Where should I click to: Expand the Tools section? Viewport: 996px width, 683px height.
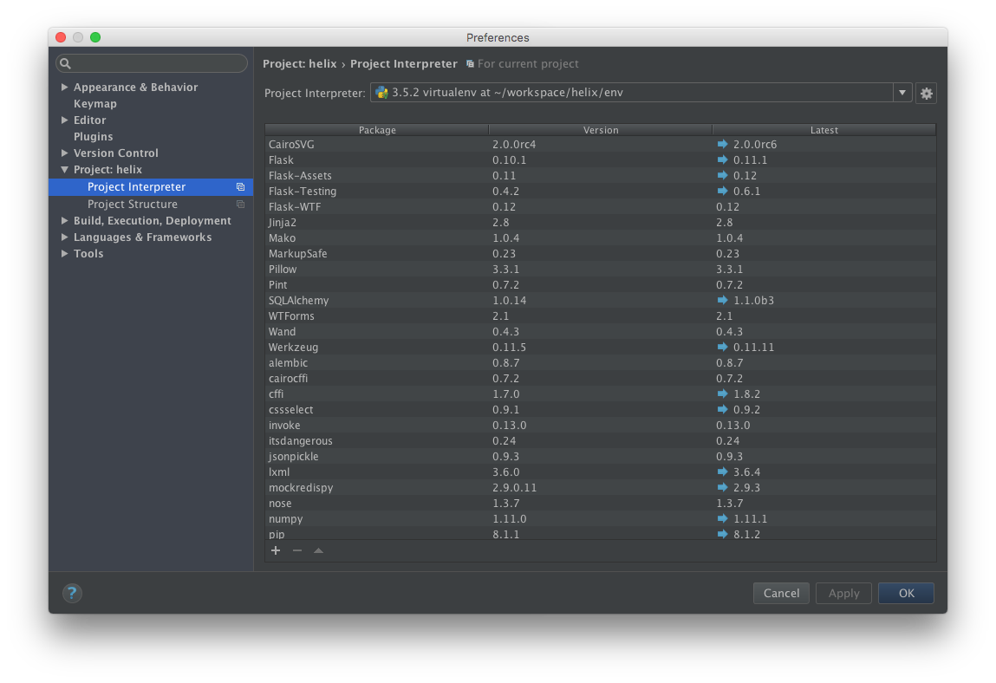click(x=64, y=253)
